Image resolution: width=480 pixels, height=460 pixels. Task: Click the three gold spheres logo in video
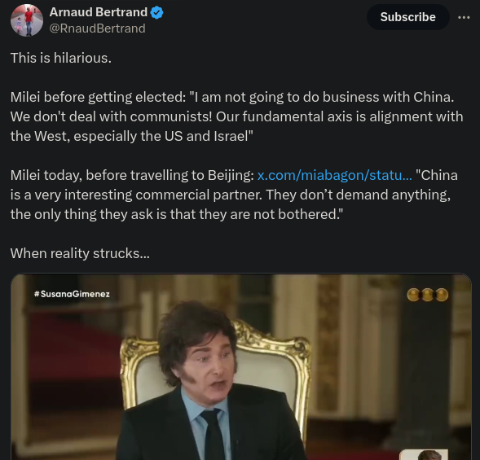click(428, 295)
